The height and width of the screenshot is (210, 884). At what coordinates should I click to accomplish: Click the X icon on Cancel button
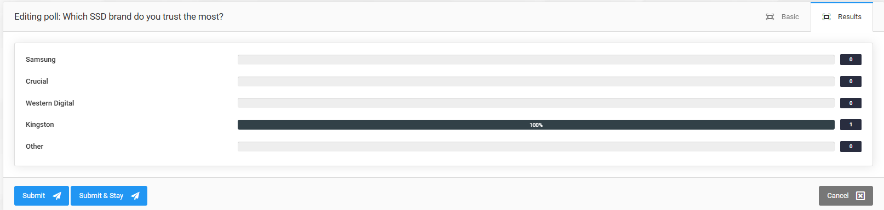(860, 196)
